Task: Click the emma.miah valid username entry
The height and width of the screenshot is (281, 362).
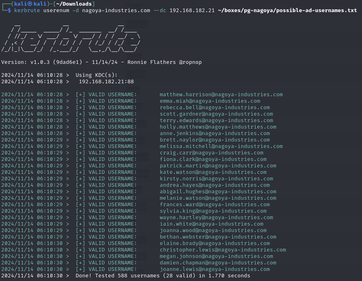Action: point(210,101)
